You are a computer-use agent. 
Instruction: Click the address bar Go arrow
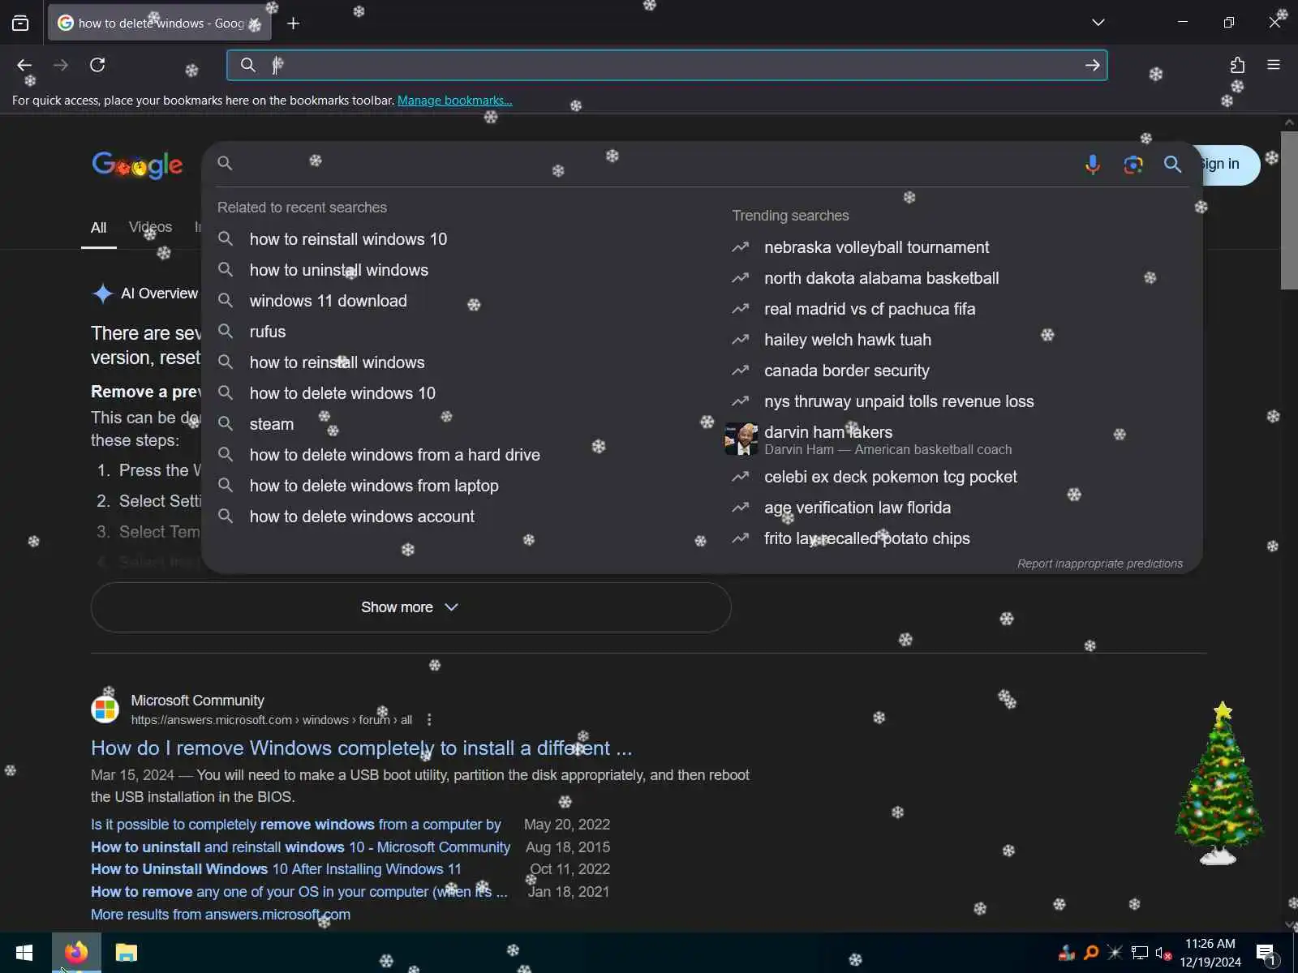click(x=1092, y=65)
